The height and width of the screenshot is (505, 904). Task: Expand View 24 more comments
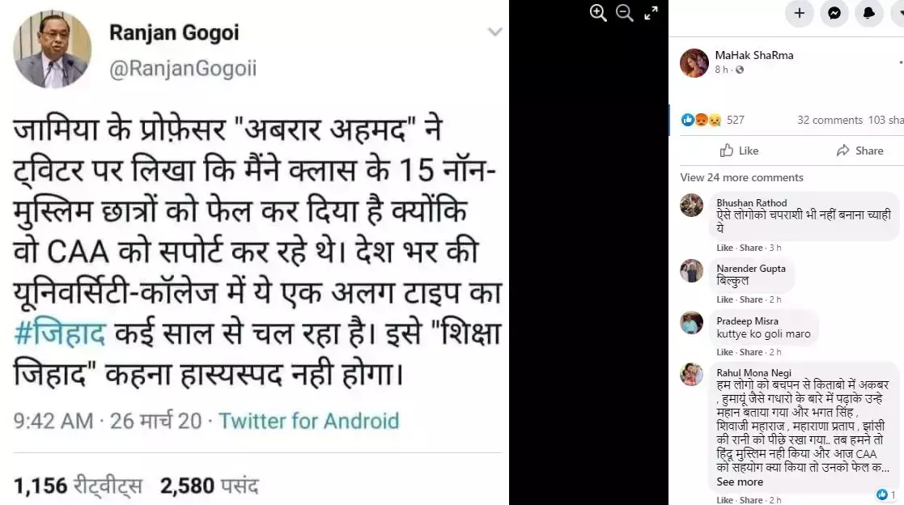click(x=741, y=177)
